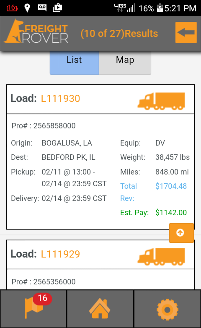The image size is (201, 328).
Task: Tap the location pin in status bar
Action: (27, 8)
